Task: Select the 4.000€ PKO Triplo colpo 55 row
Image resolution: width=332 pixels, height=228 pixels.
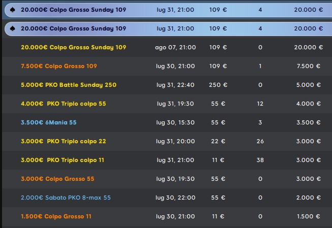Action: pyautogui.click(x=167, y=104)
